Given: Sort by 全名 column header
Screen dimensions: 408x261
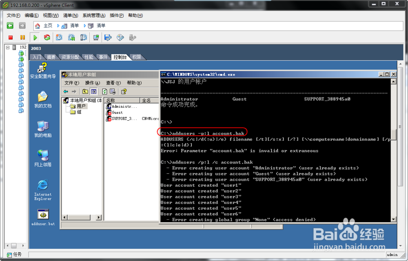Looking at the screenshot, I should [149, 100].
